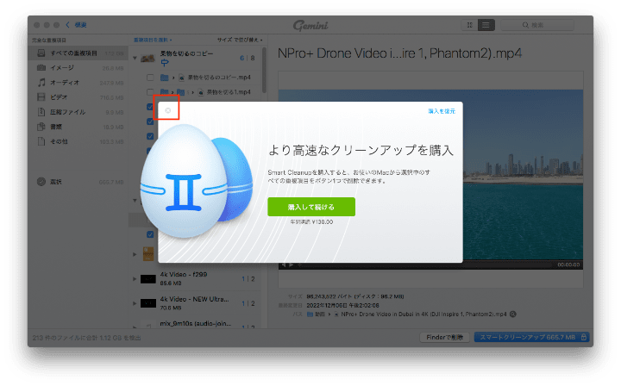Select すべての重複項目 in sidebar

coord(78,53)
